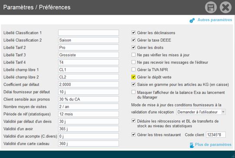Click Coefficient par défaut field
The width and height of the screenshot is (235, 158).
pos(89,84)
